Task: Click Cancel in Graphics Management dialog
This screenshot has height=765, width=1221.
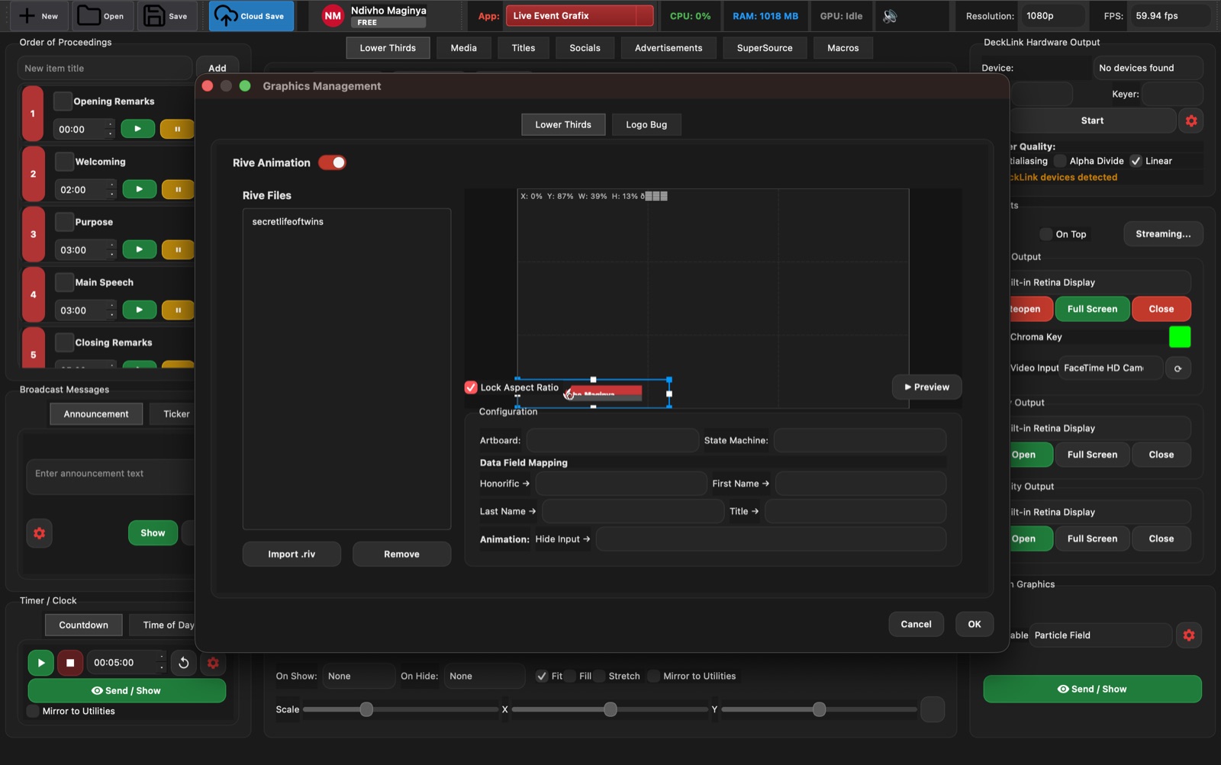Action: (916, 624)
